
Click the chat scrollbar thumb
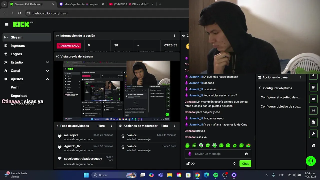pyautogui.click(x=255, y=137)
